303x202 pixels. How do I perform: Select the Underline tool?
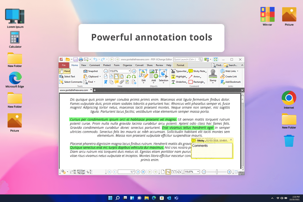pos(179,82)
